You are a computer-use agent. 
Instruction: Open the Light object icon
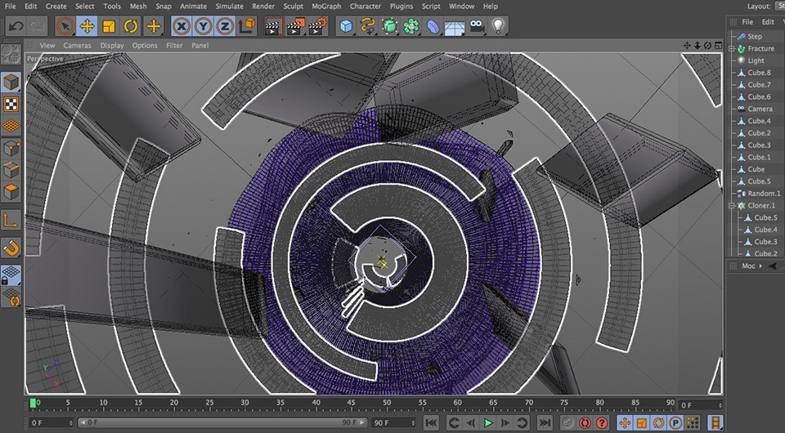click(498, 26)
